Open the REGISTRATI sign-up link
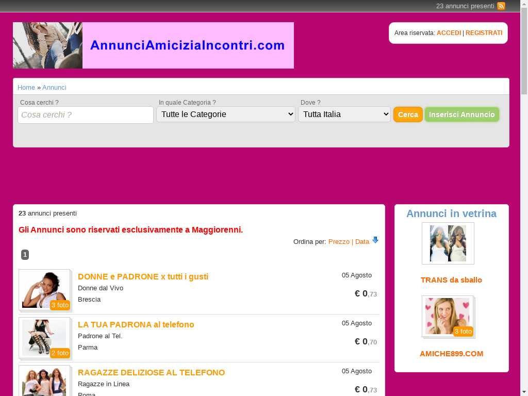The width and height of the screenshot is (528, 396). [x=484, y=33]
